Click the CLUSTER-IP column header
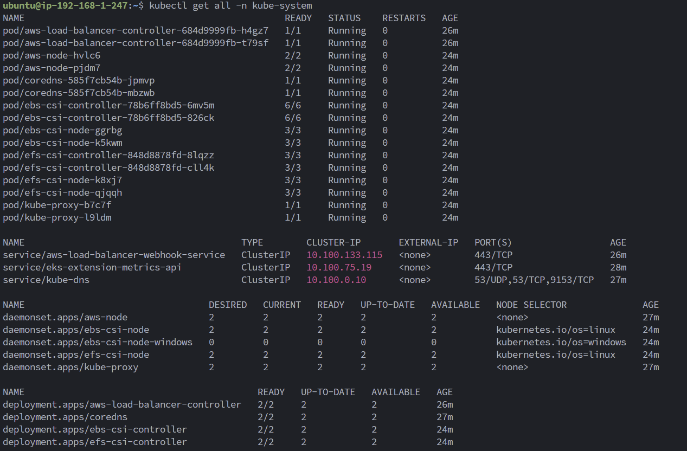 point(333,242)
